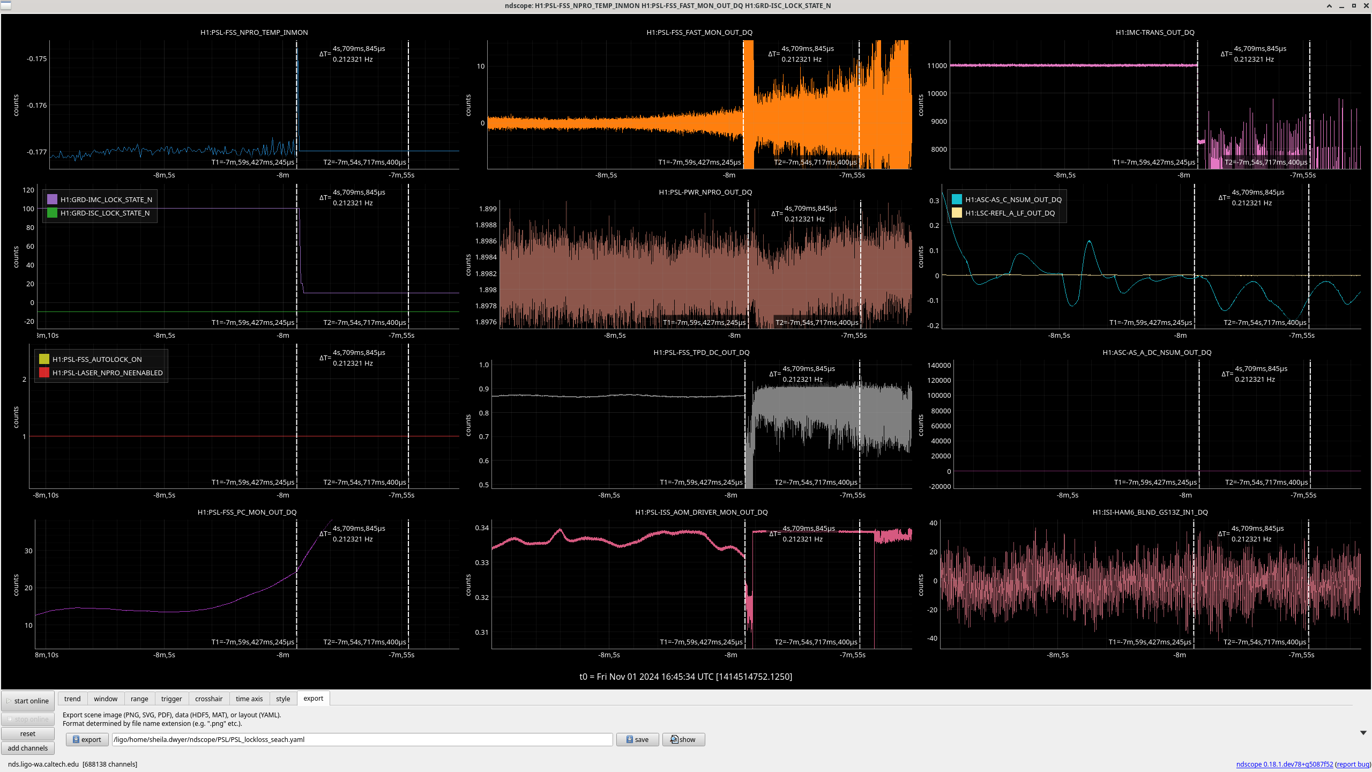Click the H1:PSL-FSS_PC_MON_OUT_DQ plot title
The width and height of the screenshot is (1372, 772).
click(x=247, y=512)
